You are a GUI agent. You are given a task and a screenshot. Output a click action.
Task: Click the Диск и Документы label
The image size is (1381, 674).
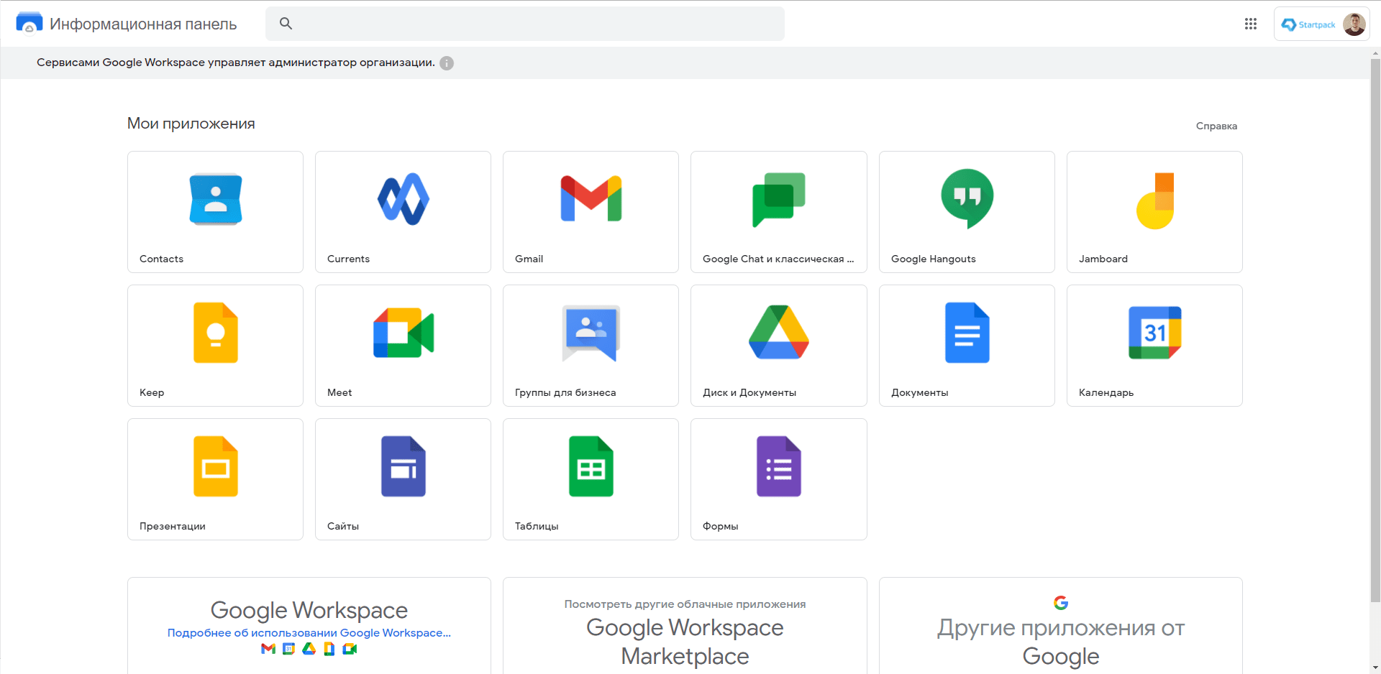point(749,392)
